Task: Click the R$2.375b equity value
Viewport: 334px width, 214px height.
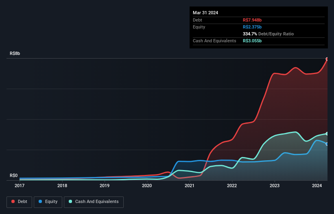Action: click(252, 27)
